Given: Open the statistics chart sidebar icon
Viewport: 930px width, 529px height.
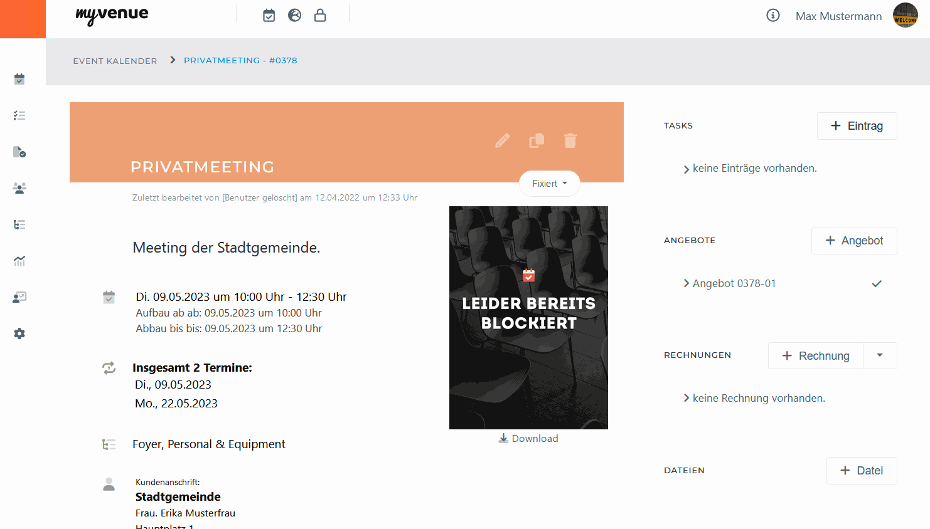Looking at the screenshot, I should 19,261.
